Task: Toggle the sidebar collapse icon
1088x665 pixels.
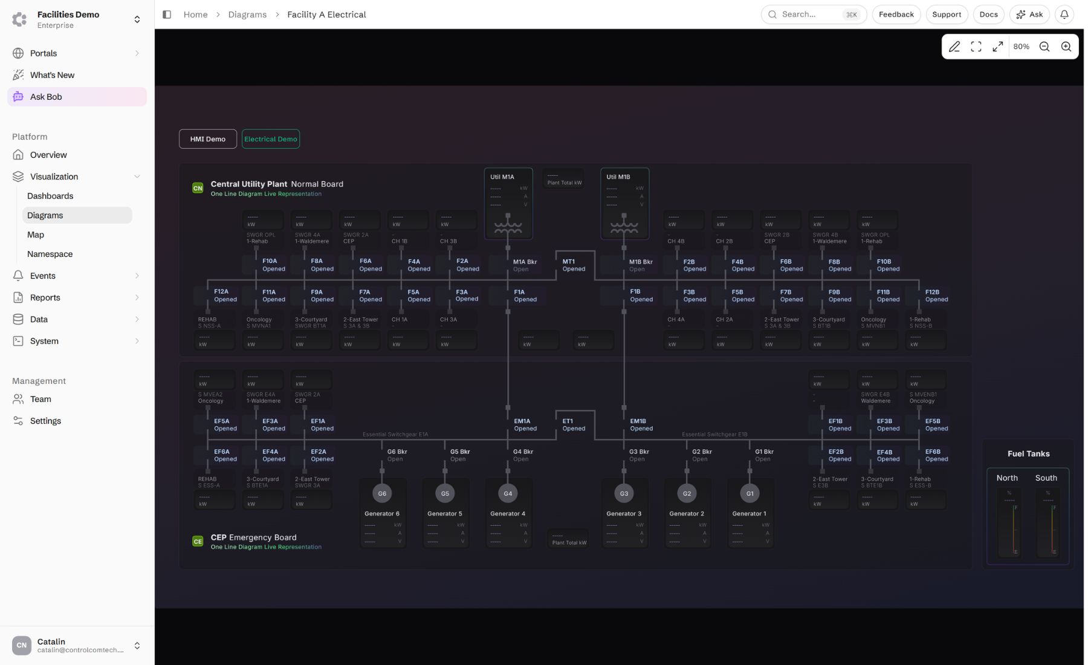Action: pos(167,15)
